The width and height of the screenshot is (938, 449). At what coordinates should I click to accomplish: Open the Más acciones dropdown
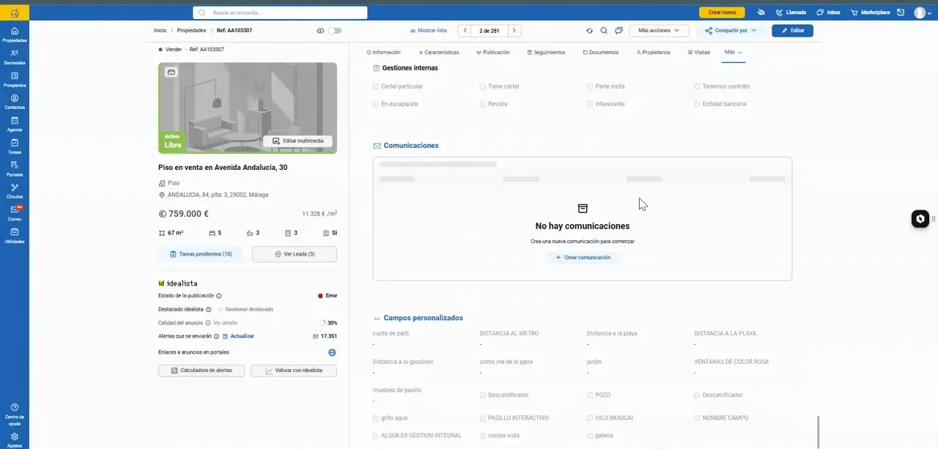pyautogui.click(x=659, y=31)
